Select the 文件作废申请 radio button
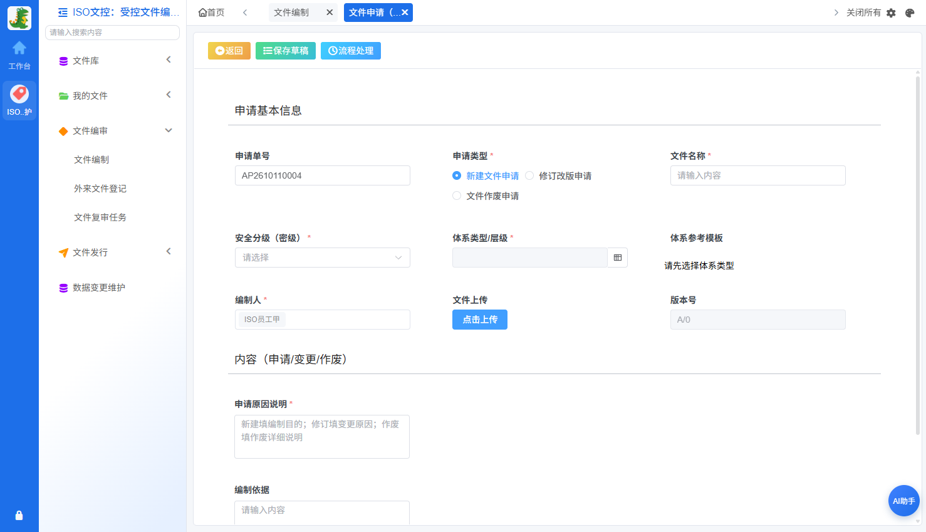Viewport: 926px width, 532px height. pyautogui.click(x=457, y=196)
